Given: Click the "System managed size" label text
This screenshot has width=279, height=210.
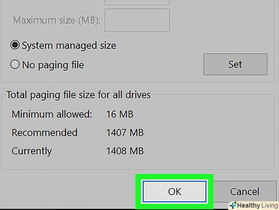Looking at the screenshot, I should pos(69,46).
